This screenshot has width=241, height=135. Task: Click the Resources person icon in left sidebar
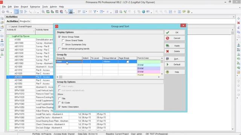(x=2, y=40)
